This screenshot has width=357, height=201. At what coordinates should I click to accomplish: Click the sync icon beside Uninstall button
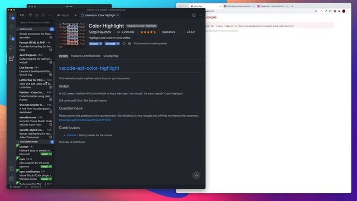click(124, 44)
